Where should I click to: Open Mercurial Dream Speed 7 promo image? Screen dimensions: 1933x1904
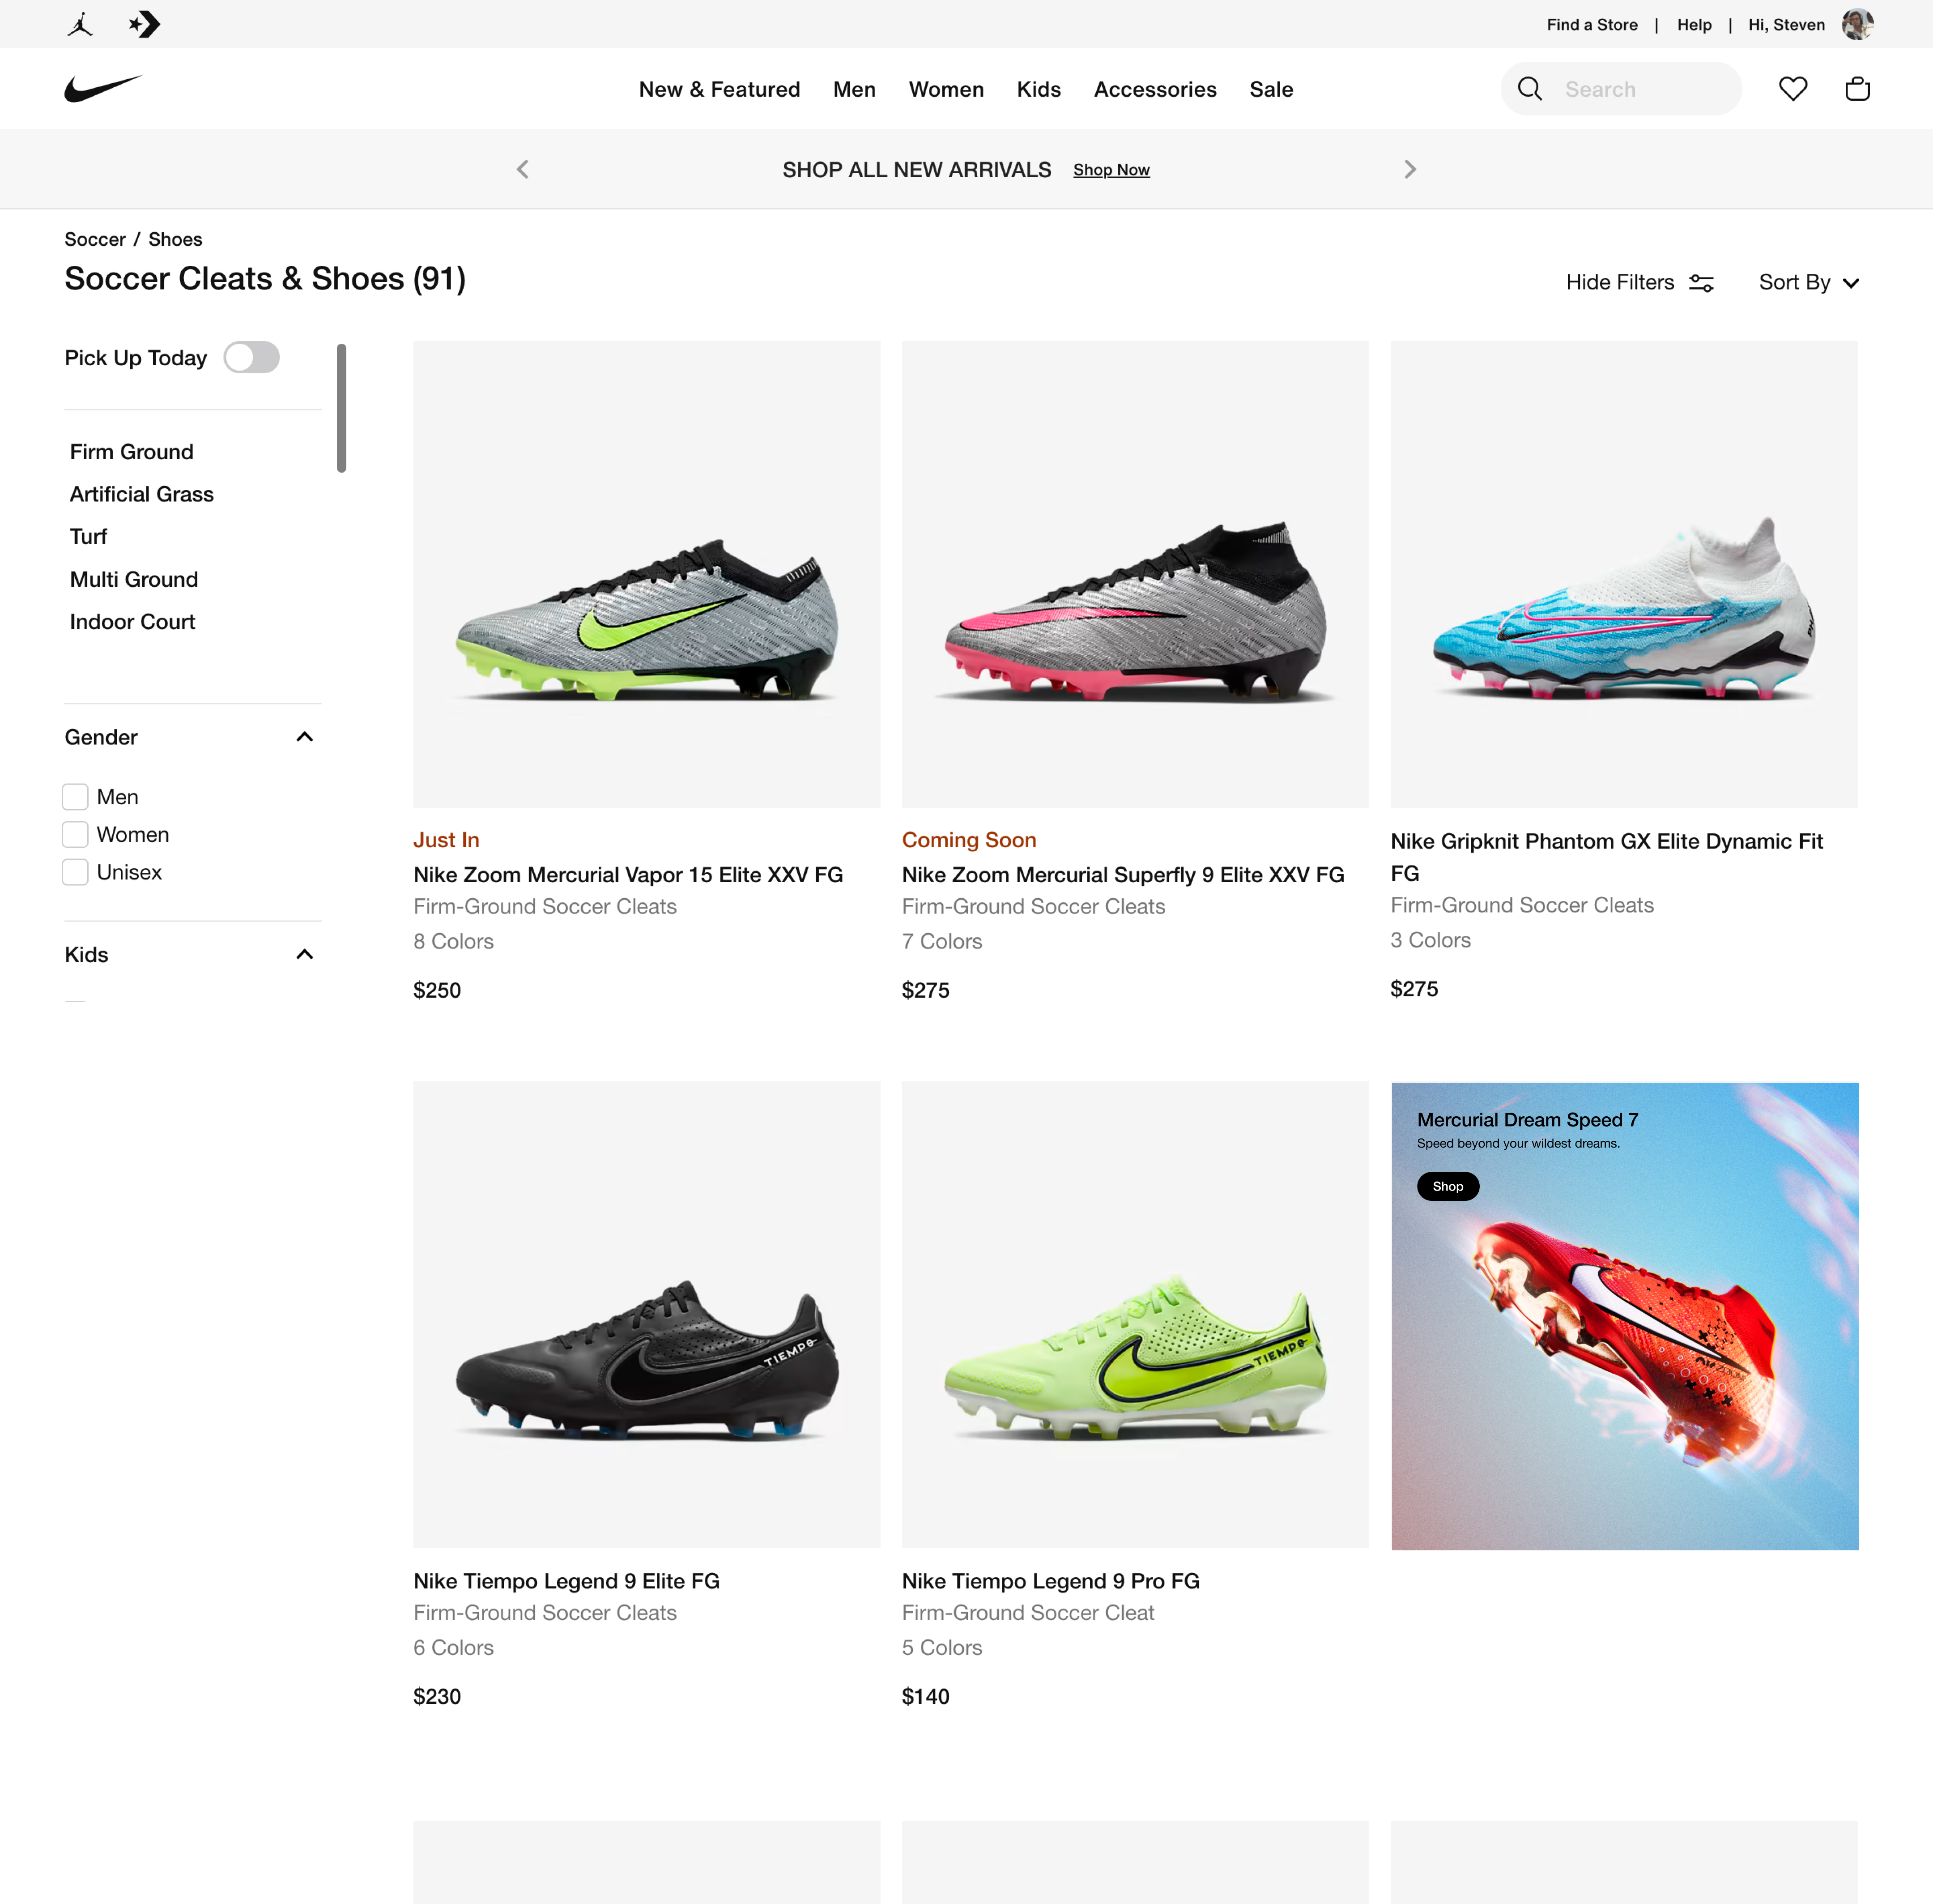pos(1624,1316)
